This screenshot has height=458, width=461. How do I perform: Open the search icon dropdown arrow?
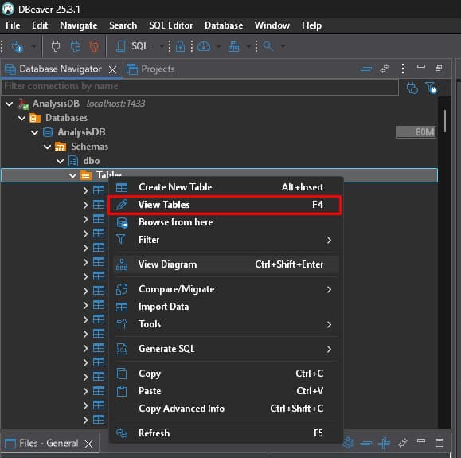[x=283, y=46]
